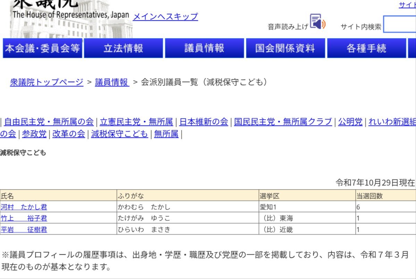Click the 氏名 column header
Screen dimensions: 416x279
coord(58,195)
